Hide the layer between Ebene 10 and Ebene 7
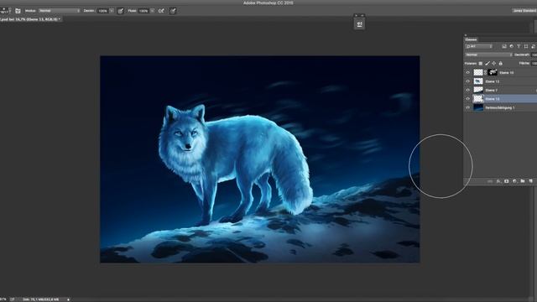This screenshot has width=537, height=302. click(468, 81)
